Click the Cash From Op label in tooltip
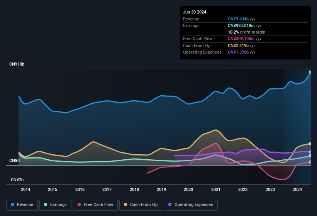Viewport: 317px width, 216px height. click(197, 46)
